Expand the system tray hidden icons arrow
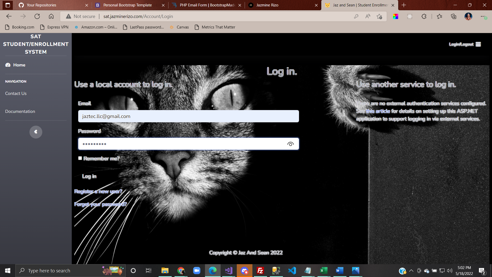492x277 pixels. point(411,271)
